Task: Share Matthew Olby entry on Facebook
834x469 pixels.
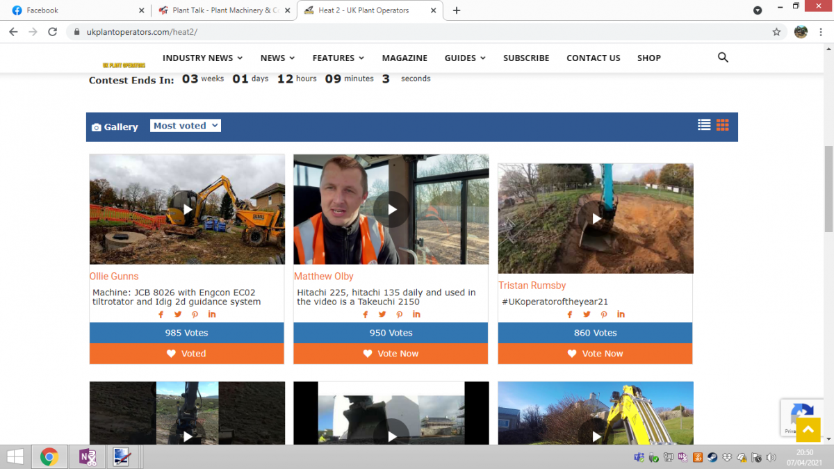Action: (366, 314)
